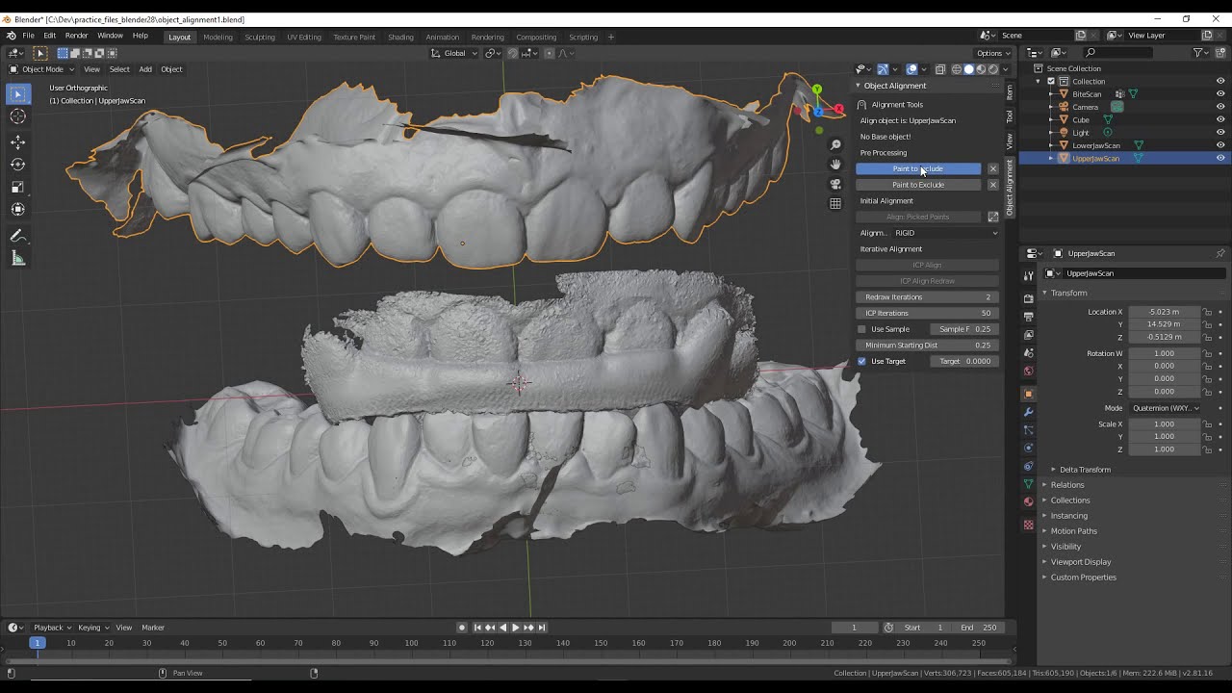Image resolution: width=1232 pixels, height=693 pixels.
Task: Switch to the Shading workspace tab
Action: pos(400,38)
